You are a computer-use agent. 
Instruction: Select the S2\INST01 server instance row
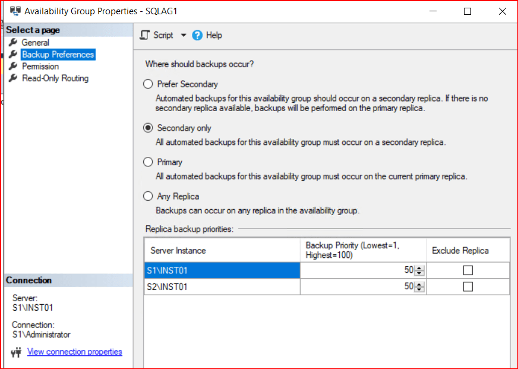pyautogui.click(x=222, y=286)
